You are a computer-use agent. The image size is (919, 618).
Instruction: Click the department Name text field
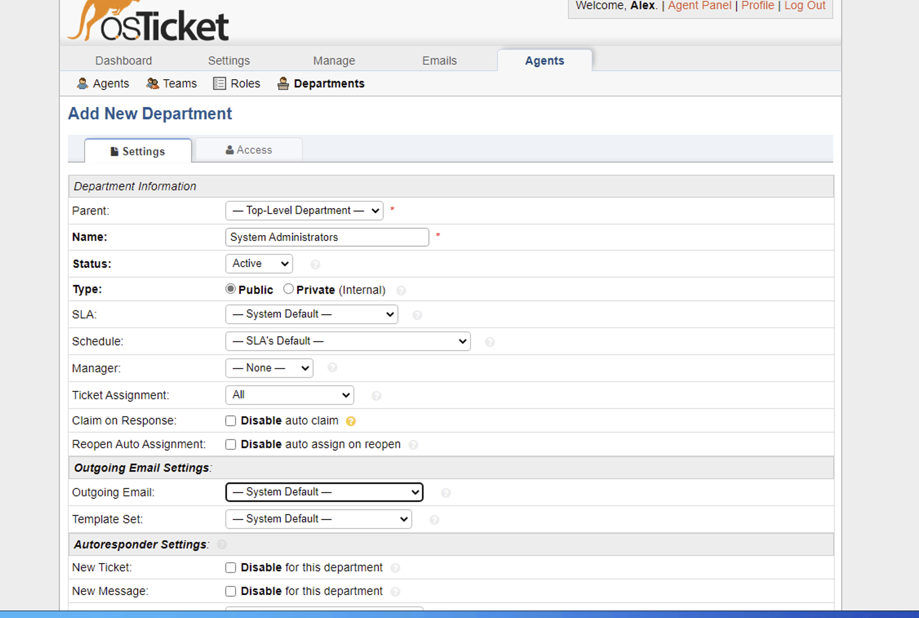click(x=326, y=237)
